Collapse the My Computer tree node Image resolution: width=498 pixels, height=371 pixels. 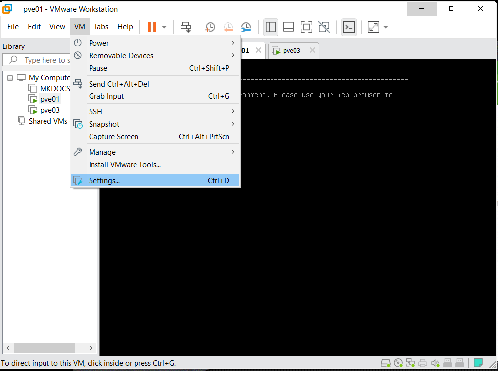click(x=10, y=78)
